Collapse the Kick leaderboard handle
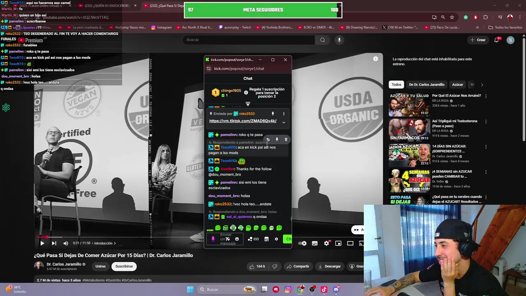This screenshot has height=296, width=526. [248, 104]
